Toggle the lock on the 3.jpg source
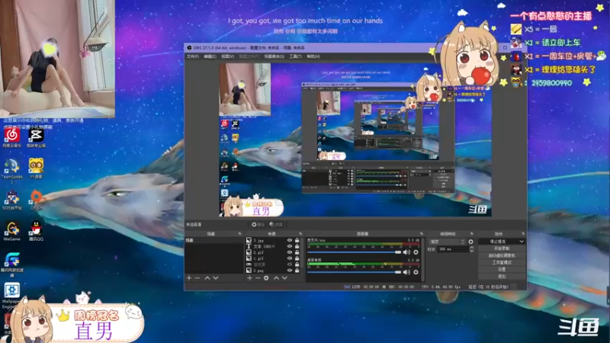 pos(297,240)
